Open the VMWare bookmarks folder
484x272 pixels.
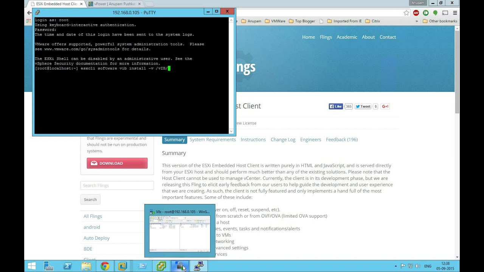tap(275, 21)
